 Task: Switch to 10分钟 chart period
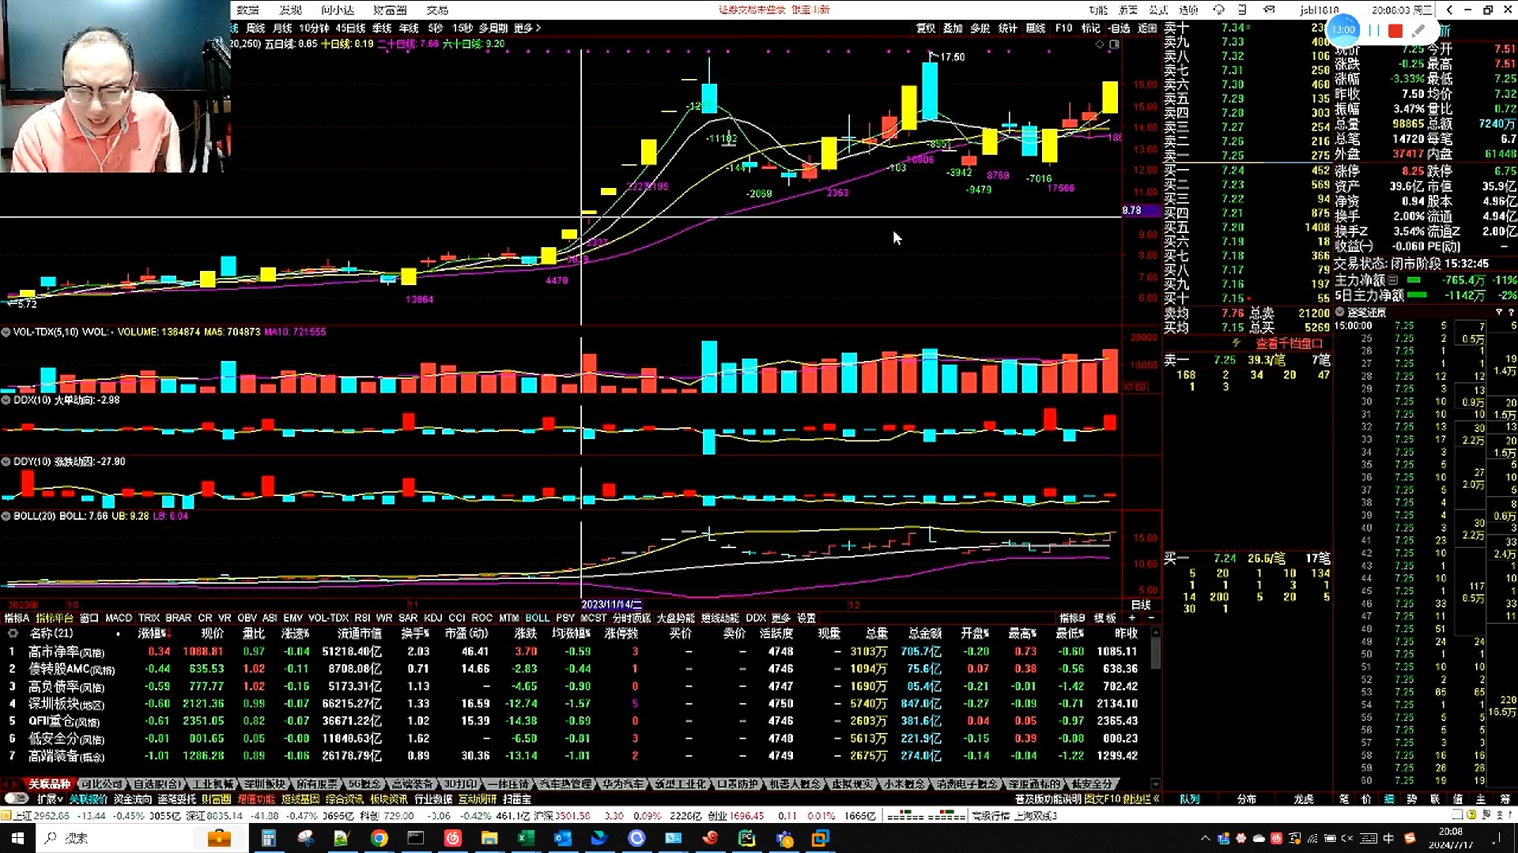(x=314, y=28)
